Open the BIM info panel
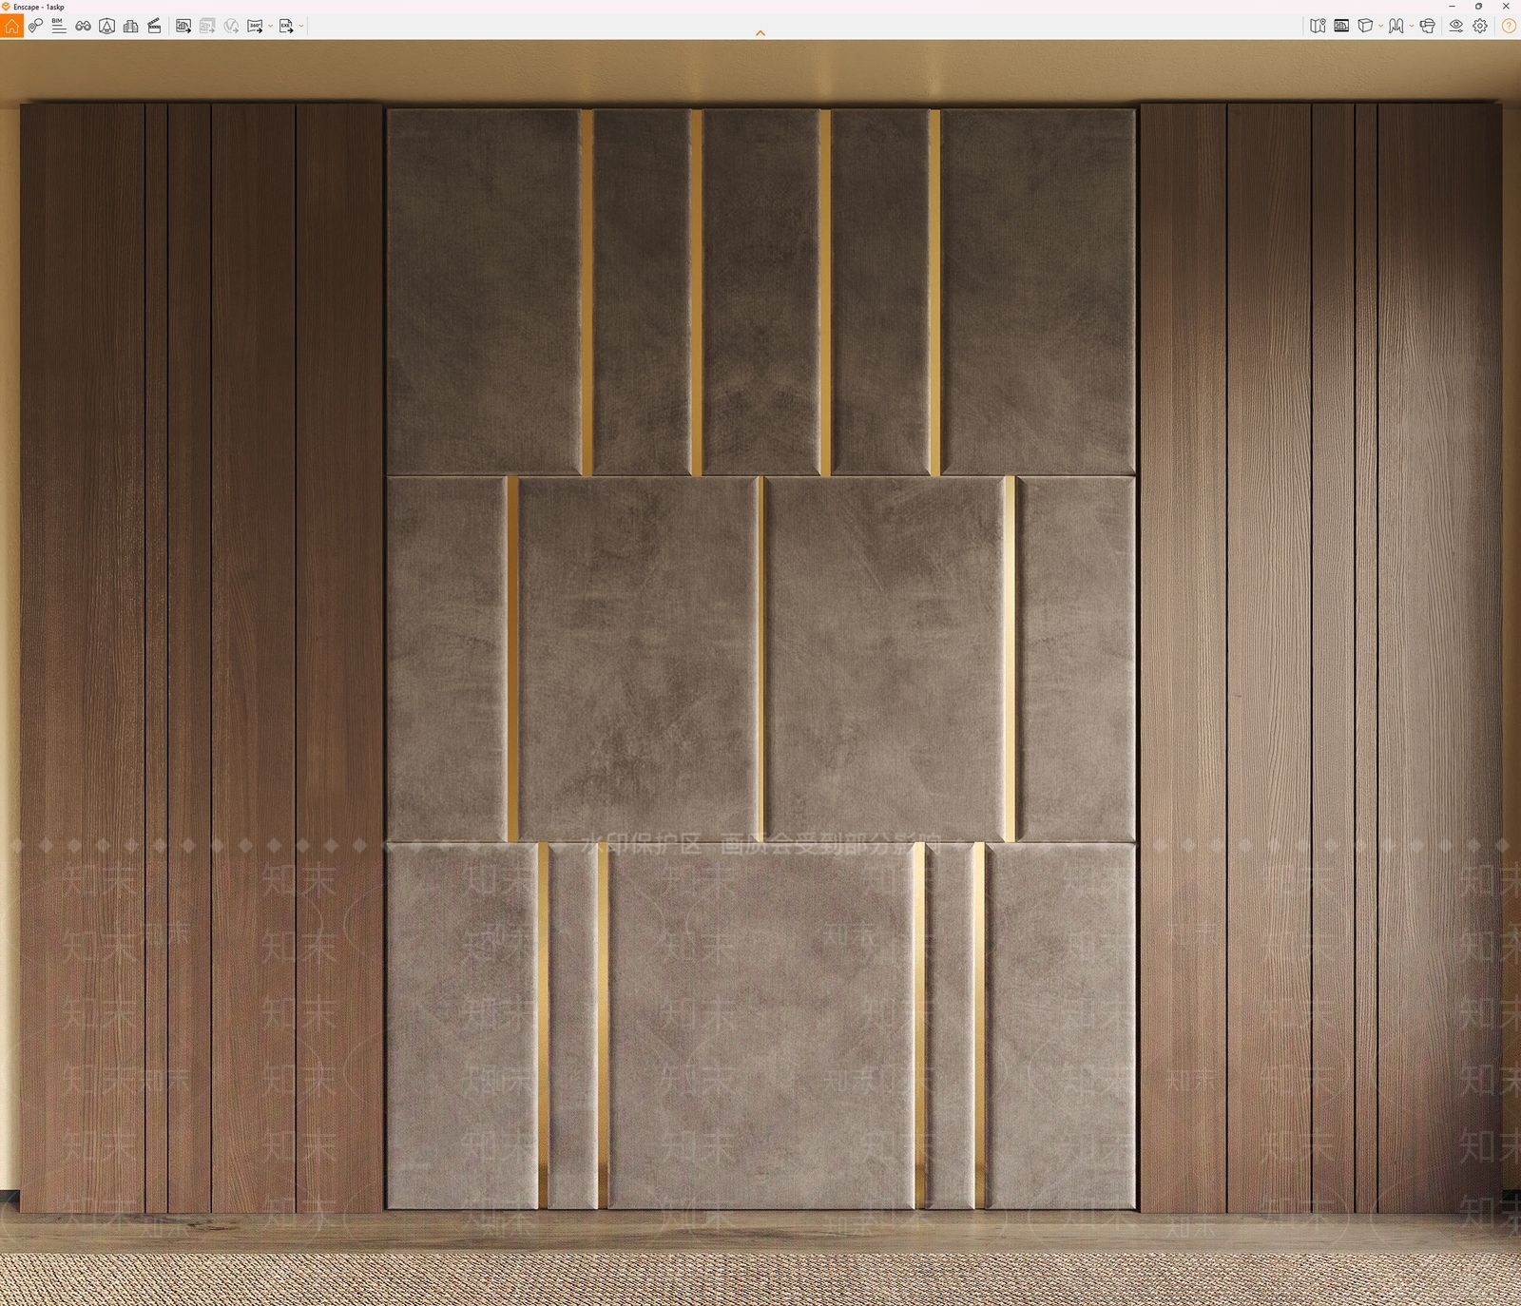This screenshot has height=1306, width=1521. [59, 27]
